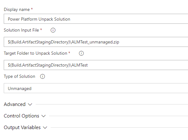Screen dimensions: 188x140
Task: Select the target folder ALMTest path field
Action: coord(96,65)
